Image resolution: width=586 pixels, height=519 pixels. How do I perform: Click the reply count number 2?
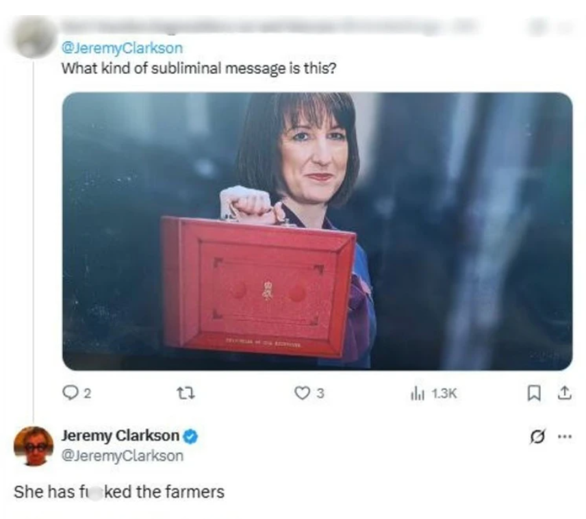pyautogui.click(x=87, y=394)
